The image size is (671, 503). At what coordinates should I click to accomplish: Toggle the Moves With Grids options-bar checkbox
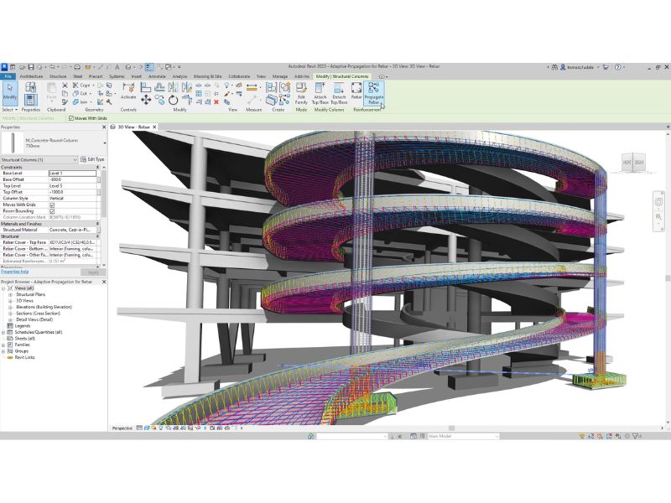70,118
